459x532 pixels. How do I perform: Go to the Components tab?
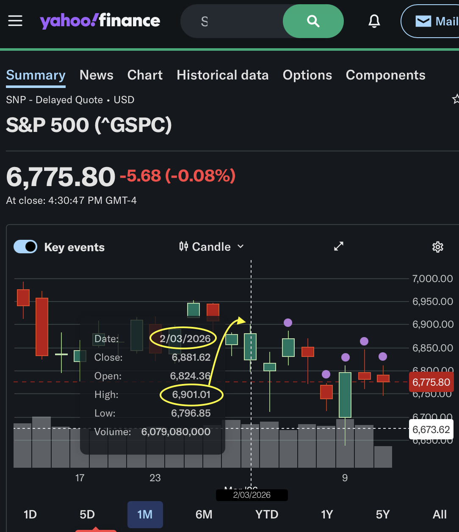(385, 75)
